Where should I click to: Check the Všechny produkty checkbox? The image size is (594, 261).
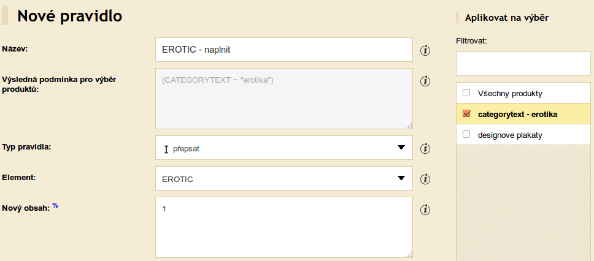(466, 93)
